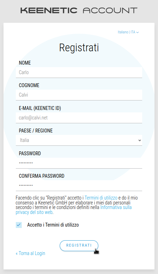Image resolution: width=158 pixels, height=274 pixels.
Task: Click the KEENETIC logo at top
Action: coord(49,11)
